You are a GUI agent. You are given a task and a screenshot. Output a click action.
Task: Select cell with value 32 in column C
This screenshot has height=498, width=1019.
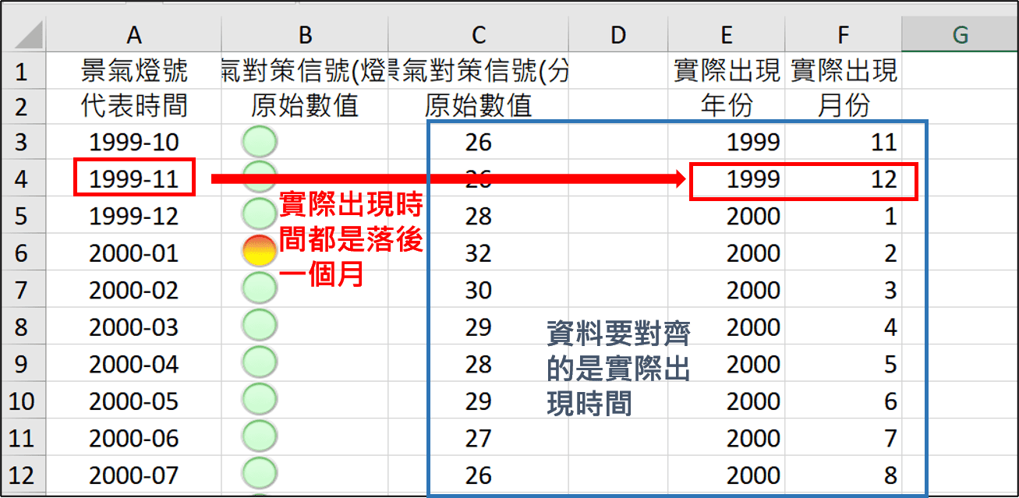[x=478, y=253]
